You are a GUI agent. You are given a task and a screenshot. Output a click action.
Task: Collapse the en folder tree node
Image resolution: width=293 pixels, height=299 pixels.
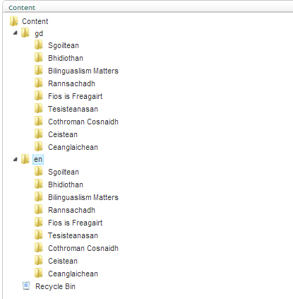[x=16, y=159]
